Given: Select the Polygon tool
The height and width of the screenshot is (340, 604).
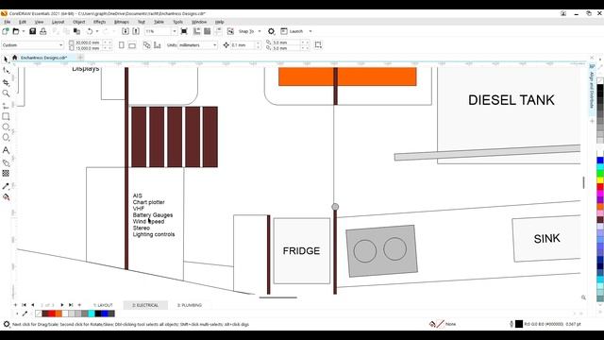Looking at the screenshot, I should pyautogui.click(x=6, y=137).
